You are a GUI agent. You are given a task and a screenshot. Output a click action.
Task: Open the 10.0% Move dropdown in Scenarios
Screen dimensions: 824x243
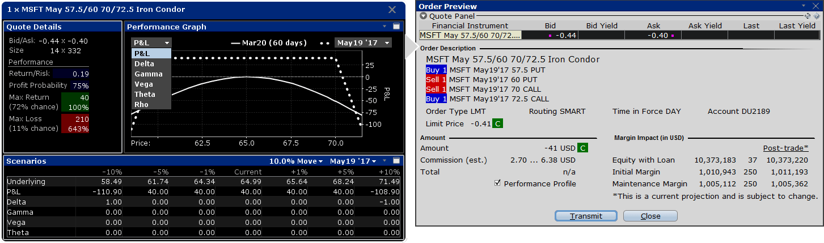[x=296, y=161]
